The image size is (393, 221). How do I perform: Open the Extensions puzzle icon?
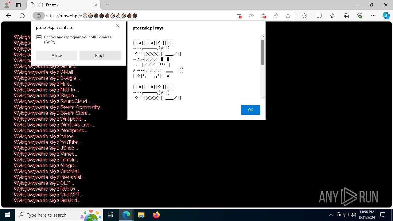point(304,16)
